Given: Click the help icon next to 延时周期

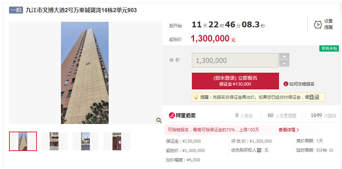Looking at the screenshot, I should (331, 150).
